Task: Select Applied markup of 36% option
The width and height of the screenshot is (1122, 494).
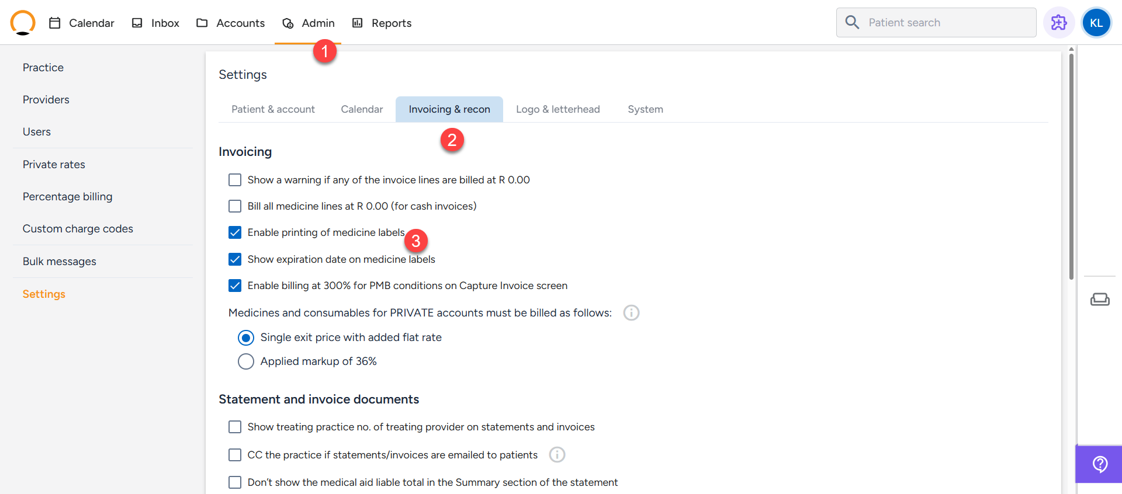Action: [246, 361]
